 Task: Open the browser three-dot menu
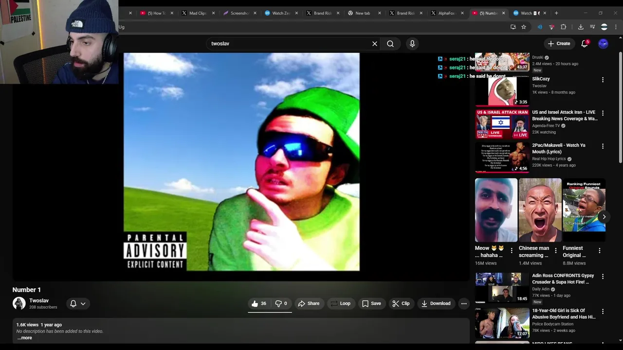(x=616, y=27)
